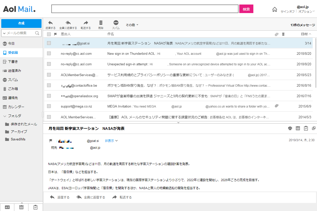Image resolution: width=317 pixels, height=211 pixels.
Task: Toggle sort order on the 日付 column
Action: click(306, 34)
